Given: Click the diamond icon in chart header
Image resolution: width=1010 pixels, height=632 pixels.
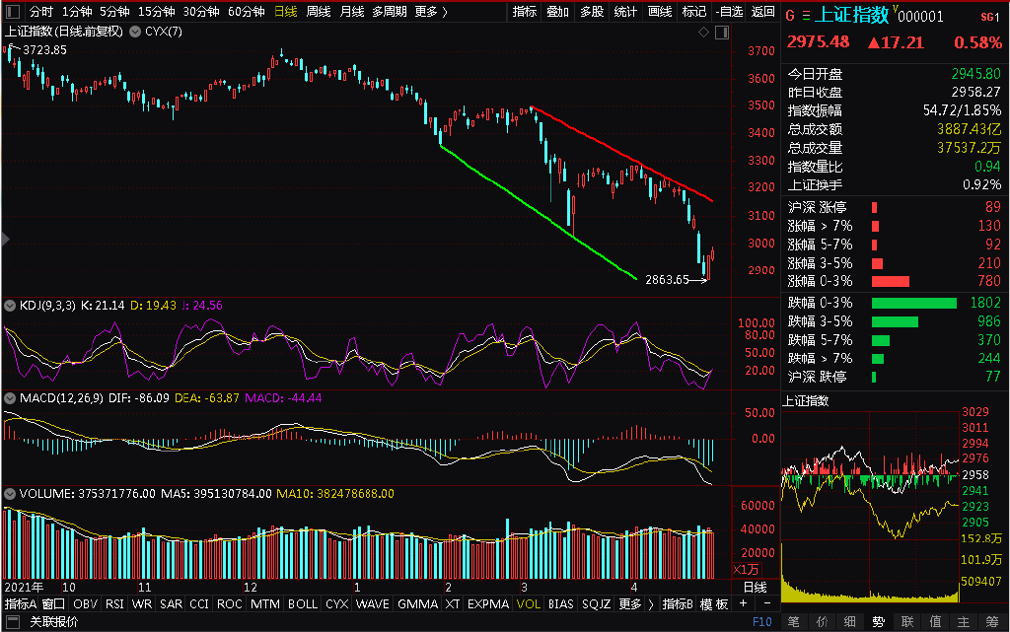Looking at the screenshot, I should click(703, 32).
